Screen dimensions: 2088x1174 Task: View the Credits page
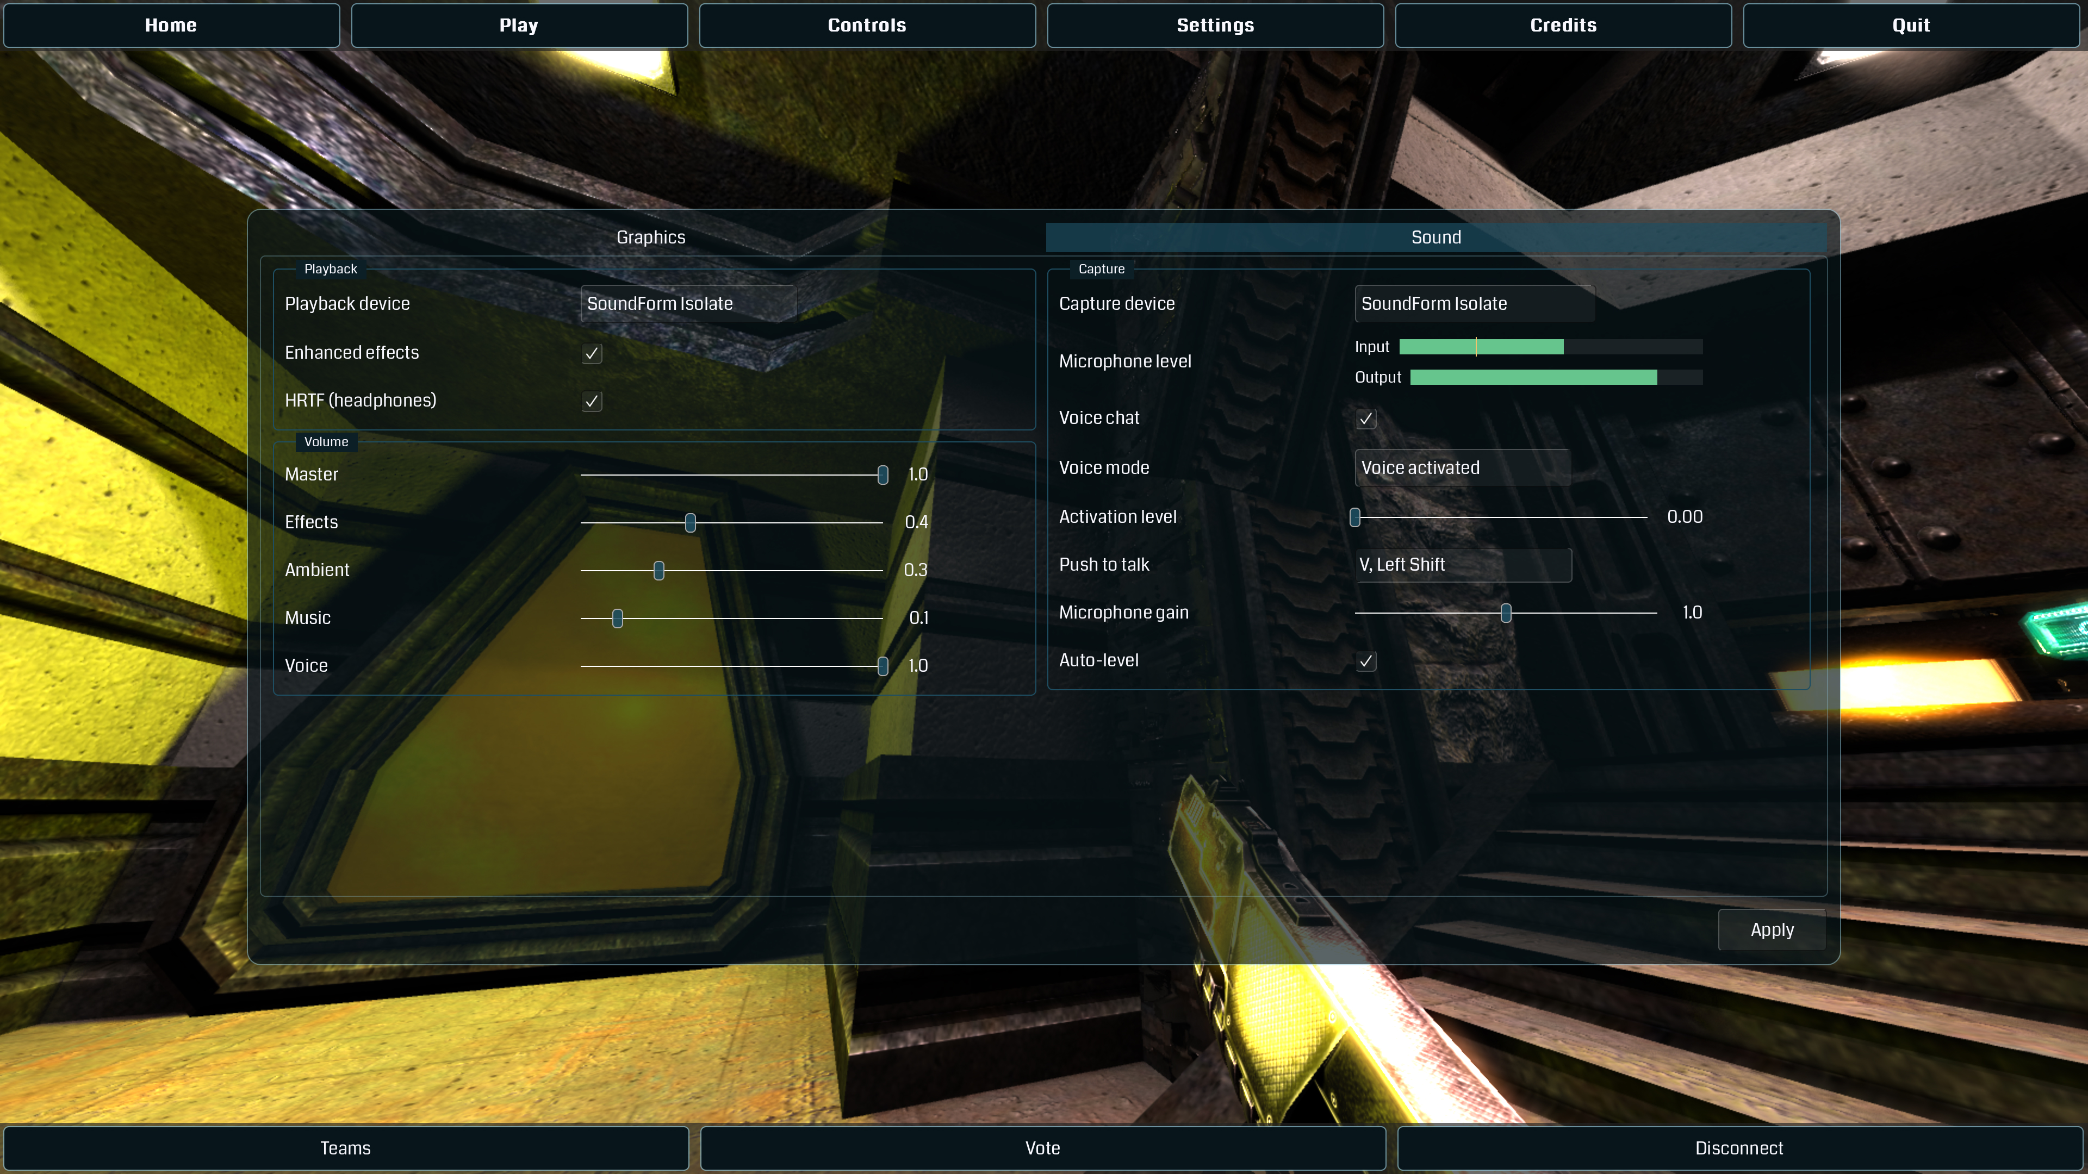1563,25
